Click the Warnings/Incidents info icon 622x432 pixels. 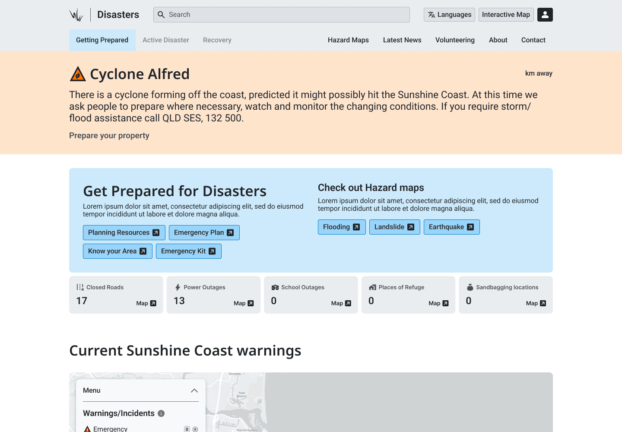tap(161, 413)
